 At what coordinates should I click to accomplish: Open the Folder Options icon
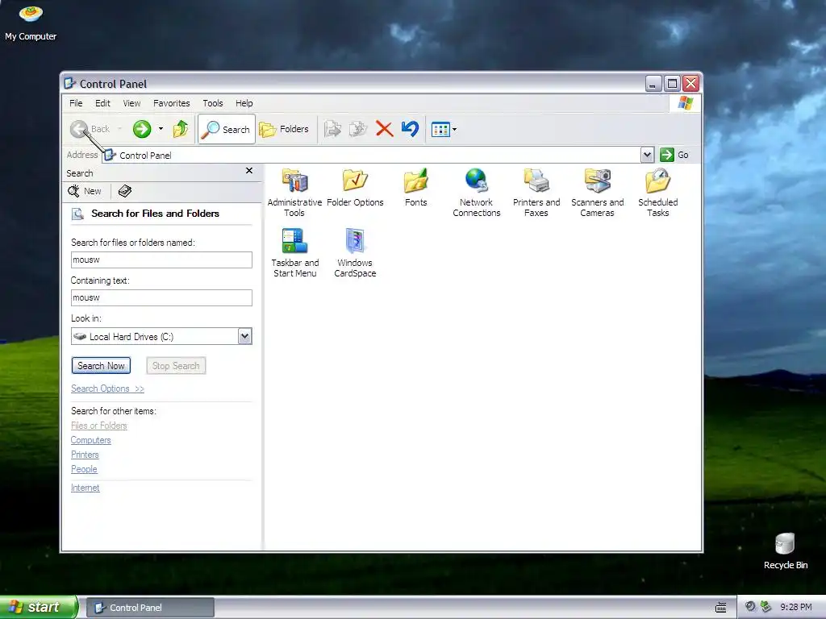355,188
